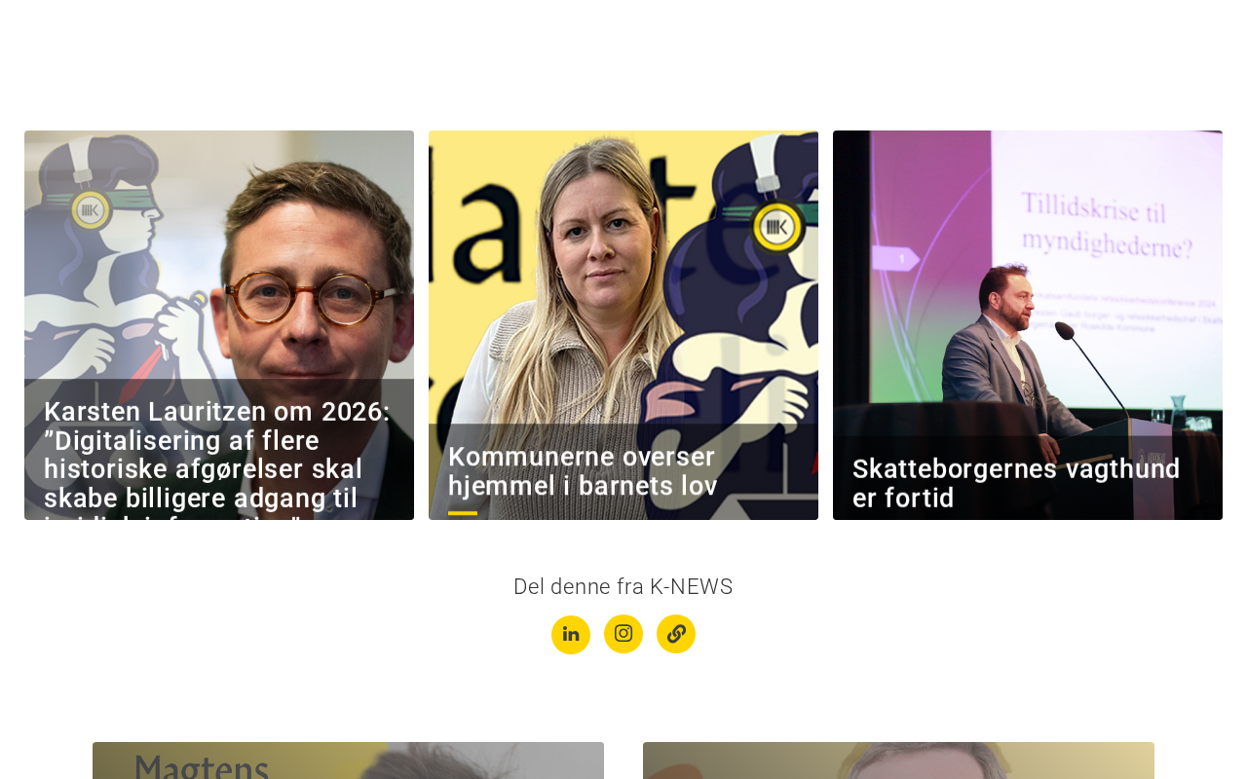Image resolution: width=1247 pixels, height=779 pixels.
Task: Open the Instagram share icon
Action: click(623, 634)
